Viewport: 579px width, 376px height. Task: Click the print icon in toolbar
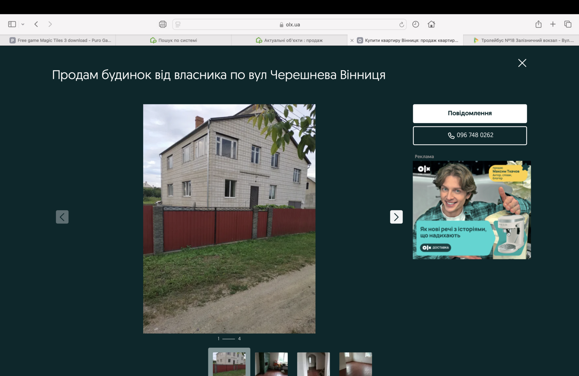tap(162, 24)
